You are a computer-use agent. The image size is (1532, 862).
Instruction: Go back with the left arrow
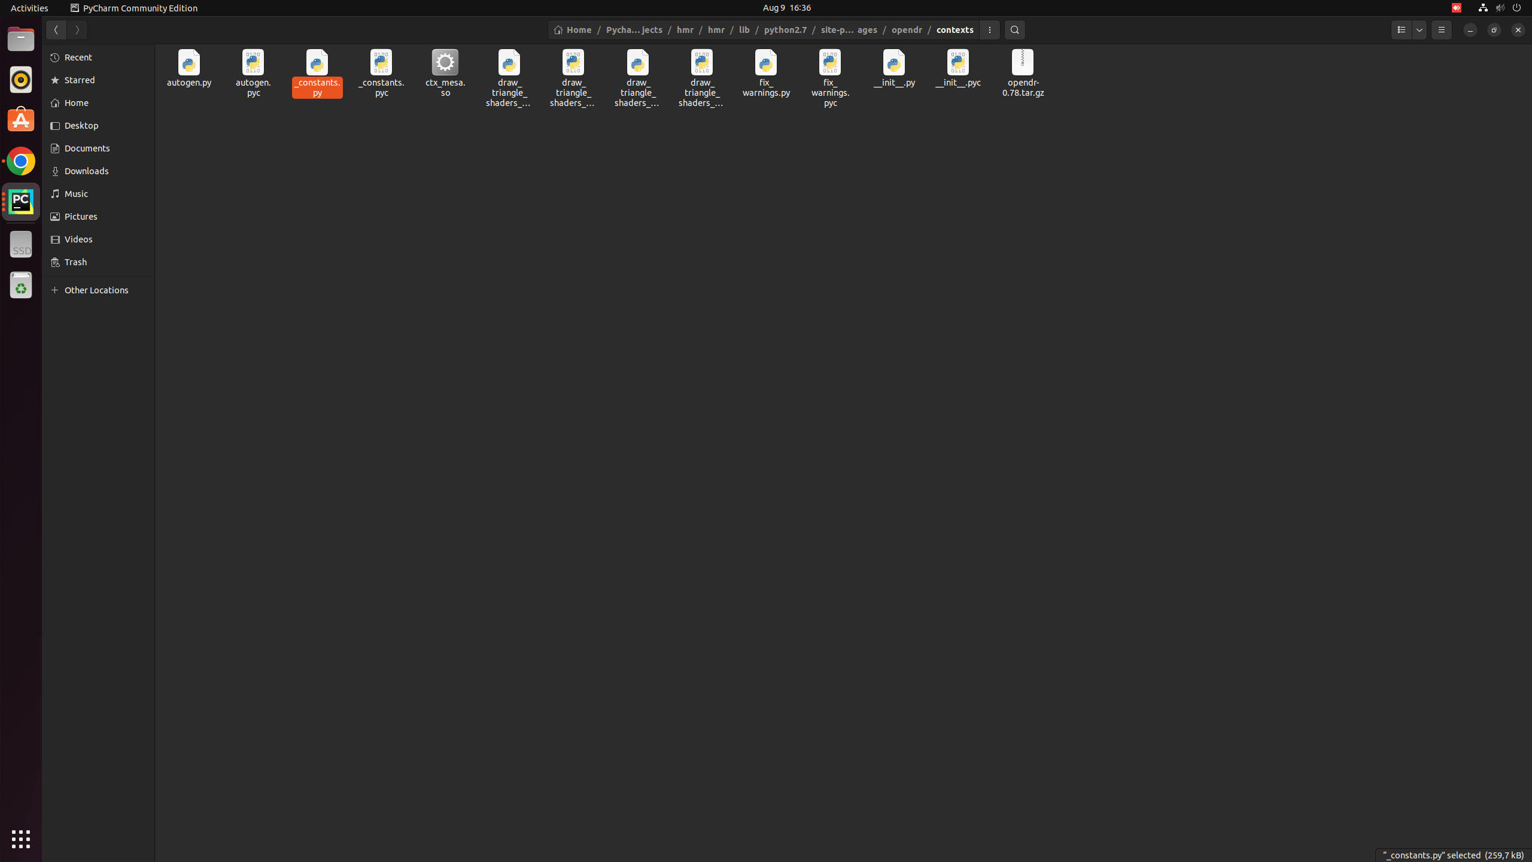[x=56, y=30]
